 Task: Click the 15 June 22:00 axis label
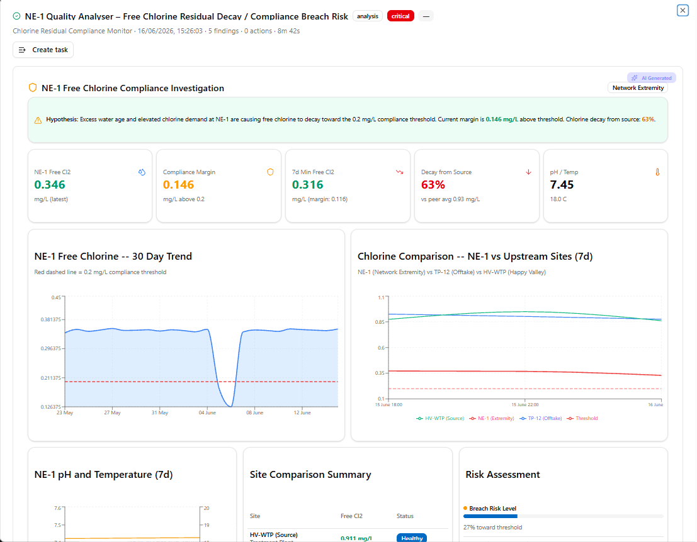point(525,405)
